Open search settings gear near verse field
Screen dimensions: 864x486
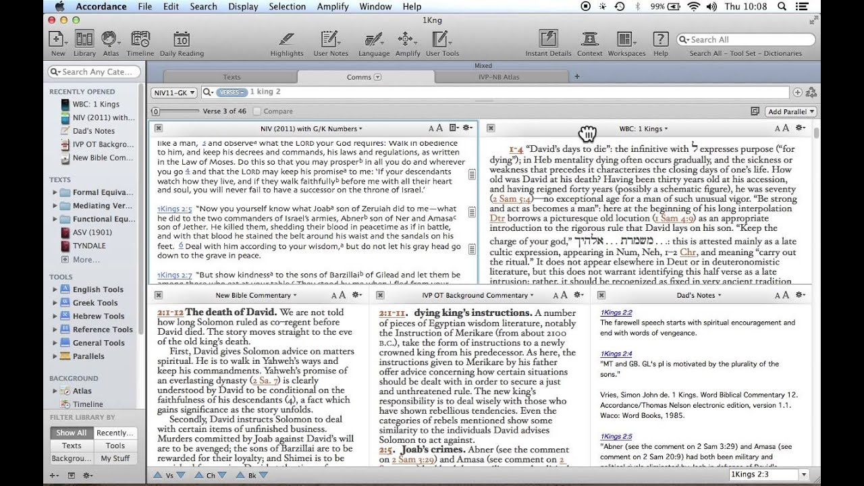[811, 92]
